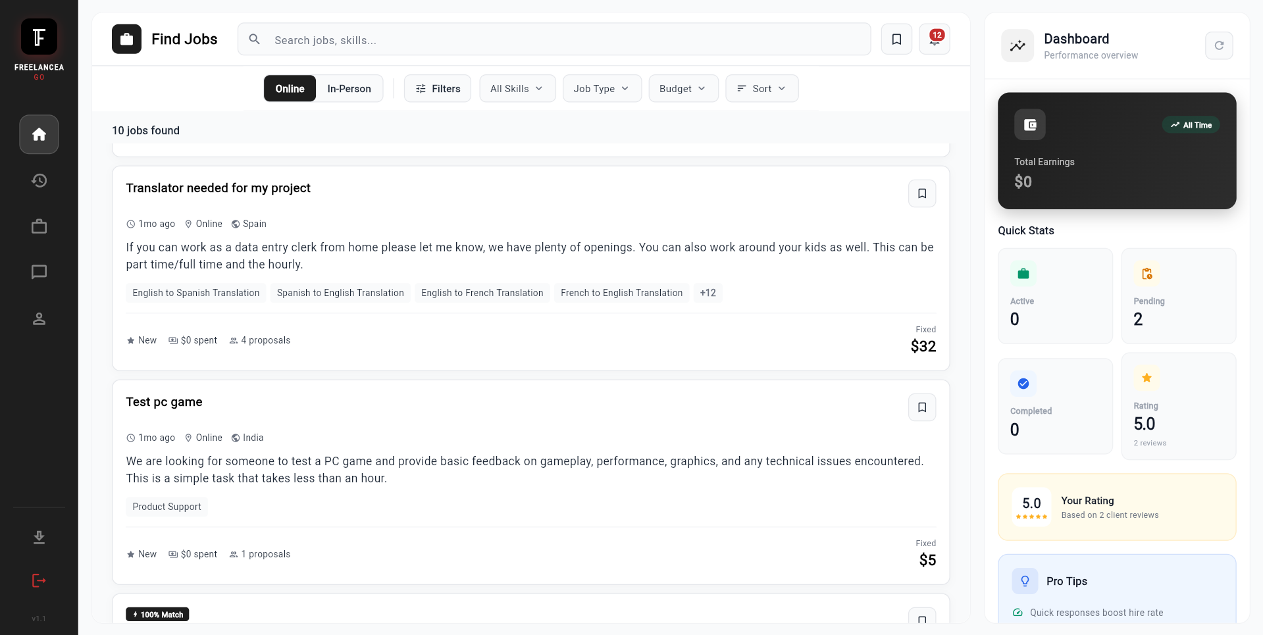Viewport: 1263px width, 635px height.
Task: Click the logout icon in the sidebar
Action: click(x=39, y=581)
